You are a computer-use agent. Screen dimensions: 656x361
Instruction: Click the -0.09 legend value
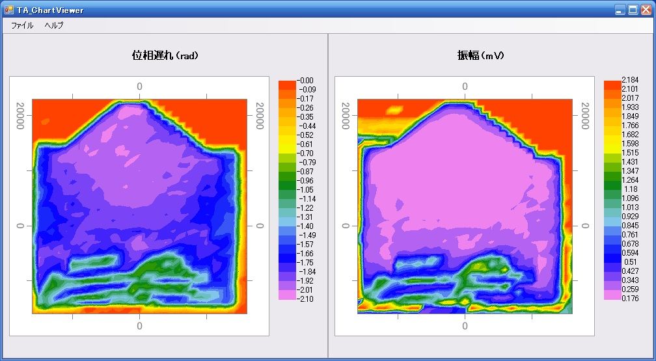[307, 90]
